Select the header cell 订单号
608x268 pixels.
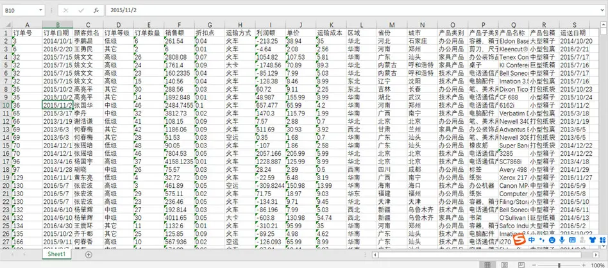(27, 33)
